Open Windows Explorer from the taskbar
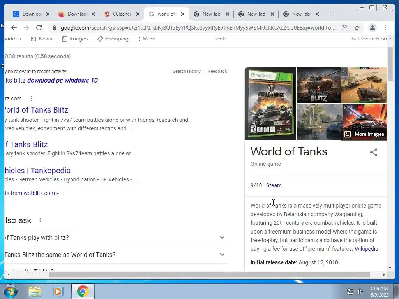399x299 pixels. click(35, 291)
